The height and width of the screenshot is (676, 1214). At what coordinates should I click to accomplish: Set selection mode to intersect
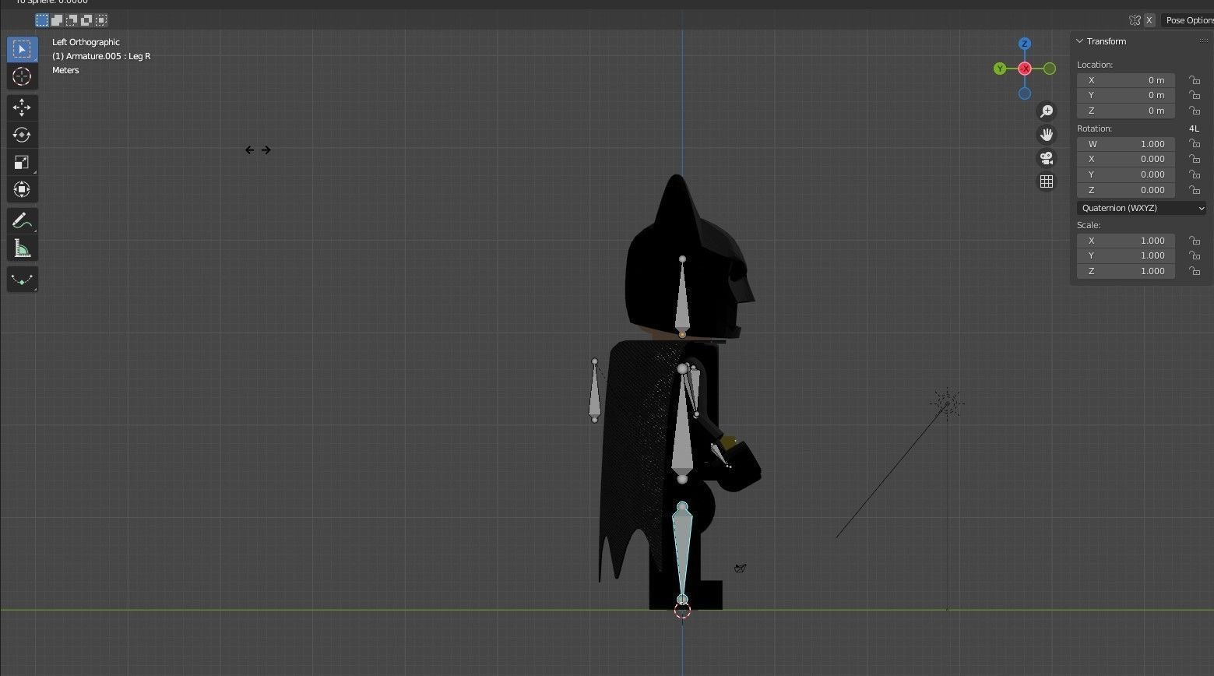[101, 19]
